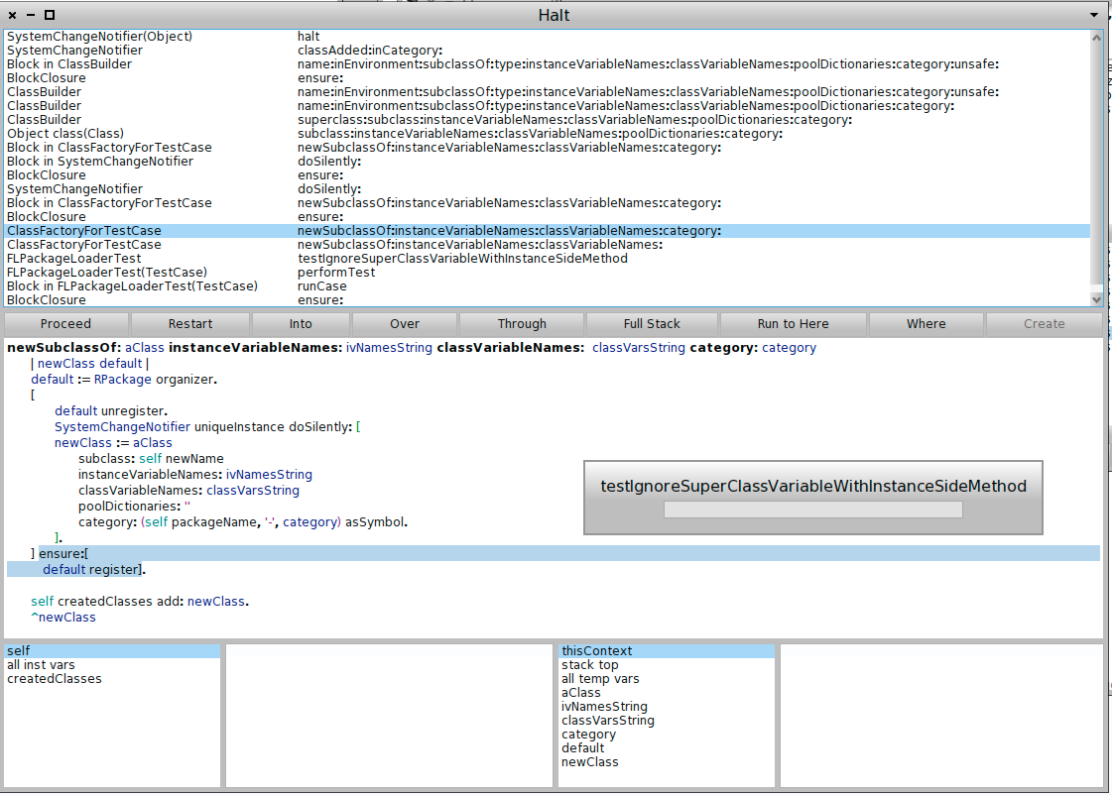
Task: Click the Where button
Action: pos(927,324)
